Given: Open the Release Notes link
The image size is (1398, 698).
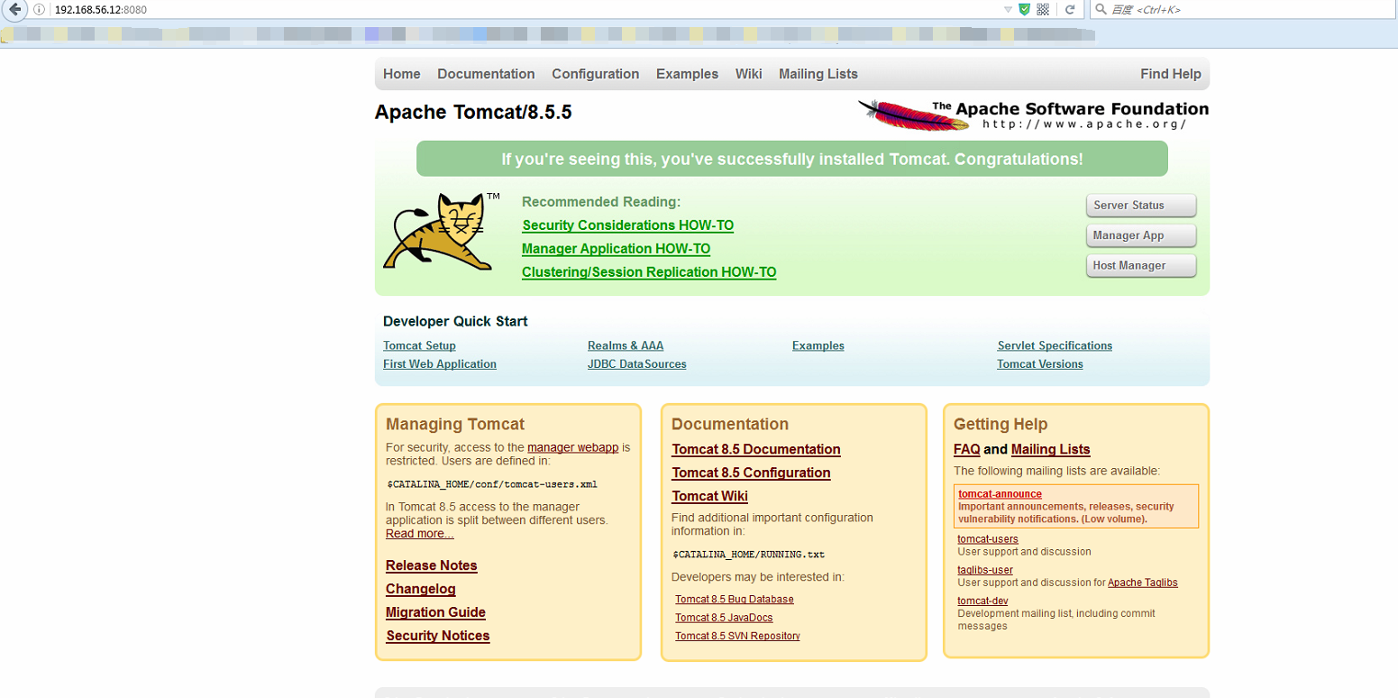Looking at the screenshot, I should pyautogui.click(x=432, y=565).
